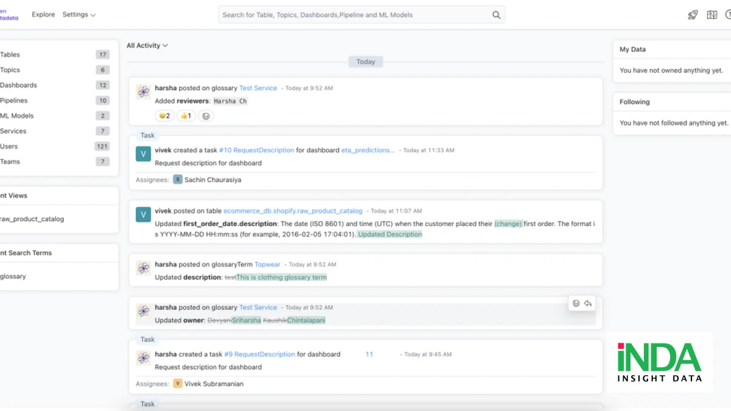Open Test Service link on the reviewers post
Screen dimensions: 731x411
(258, 88)
